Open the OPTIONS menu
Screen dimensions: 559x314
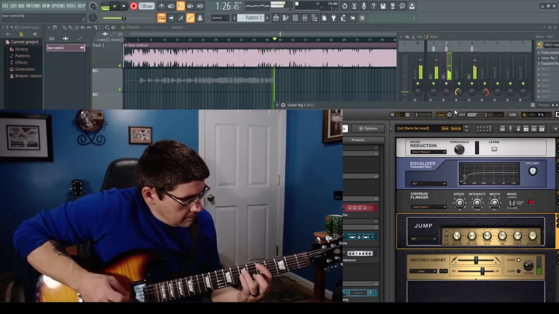pyautogui.click(x=58, y=6)
